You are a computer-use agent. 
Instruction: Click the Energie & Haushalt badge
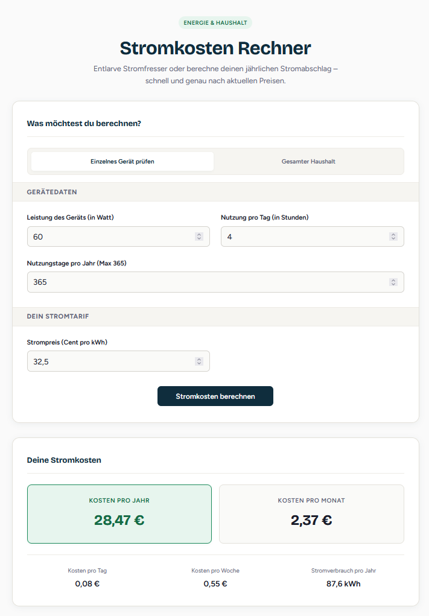tap(215, 23)
